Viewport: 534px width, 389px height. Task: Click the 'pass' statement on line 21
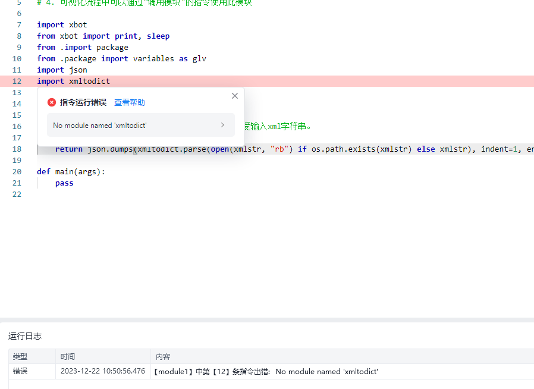coord(64,183)
